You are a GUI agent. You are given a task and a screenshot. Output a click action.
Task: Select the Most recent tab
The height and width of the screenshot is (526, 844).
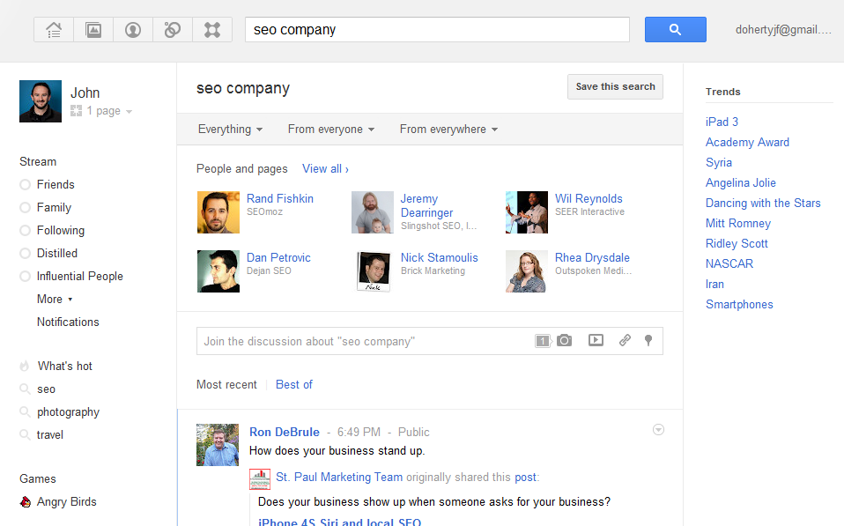pyautogui.click(x=226, y=384)
